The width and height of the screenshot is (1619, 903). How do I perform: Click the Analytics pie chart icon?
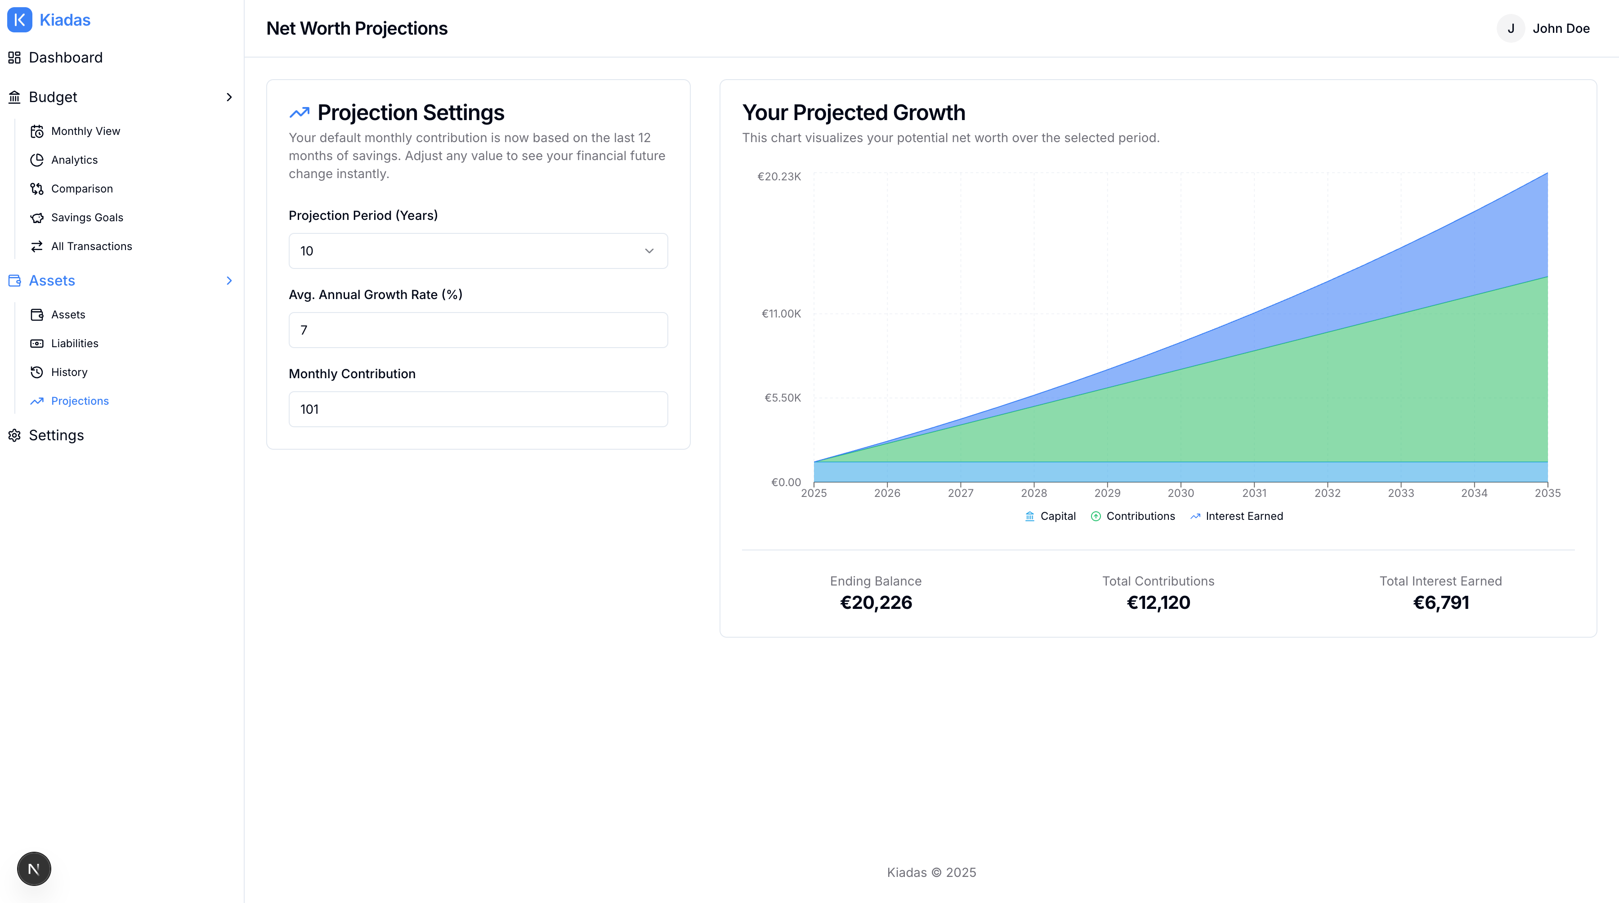[x=37, y=160]
